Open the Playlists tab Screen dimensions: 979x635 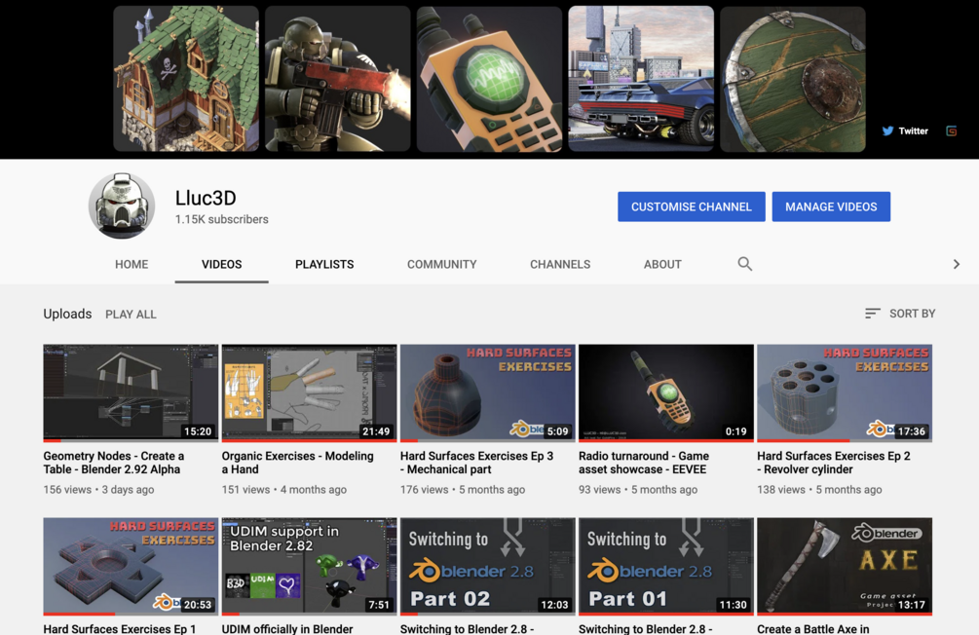tap(324, 264)
